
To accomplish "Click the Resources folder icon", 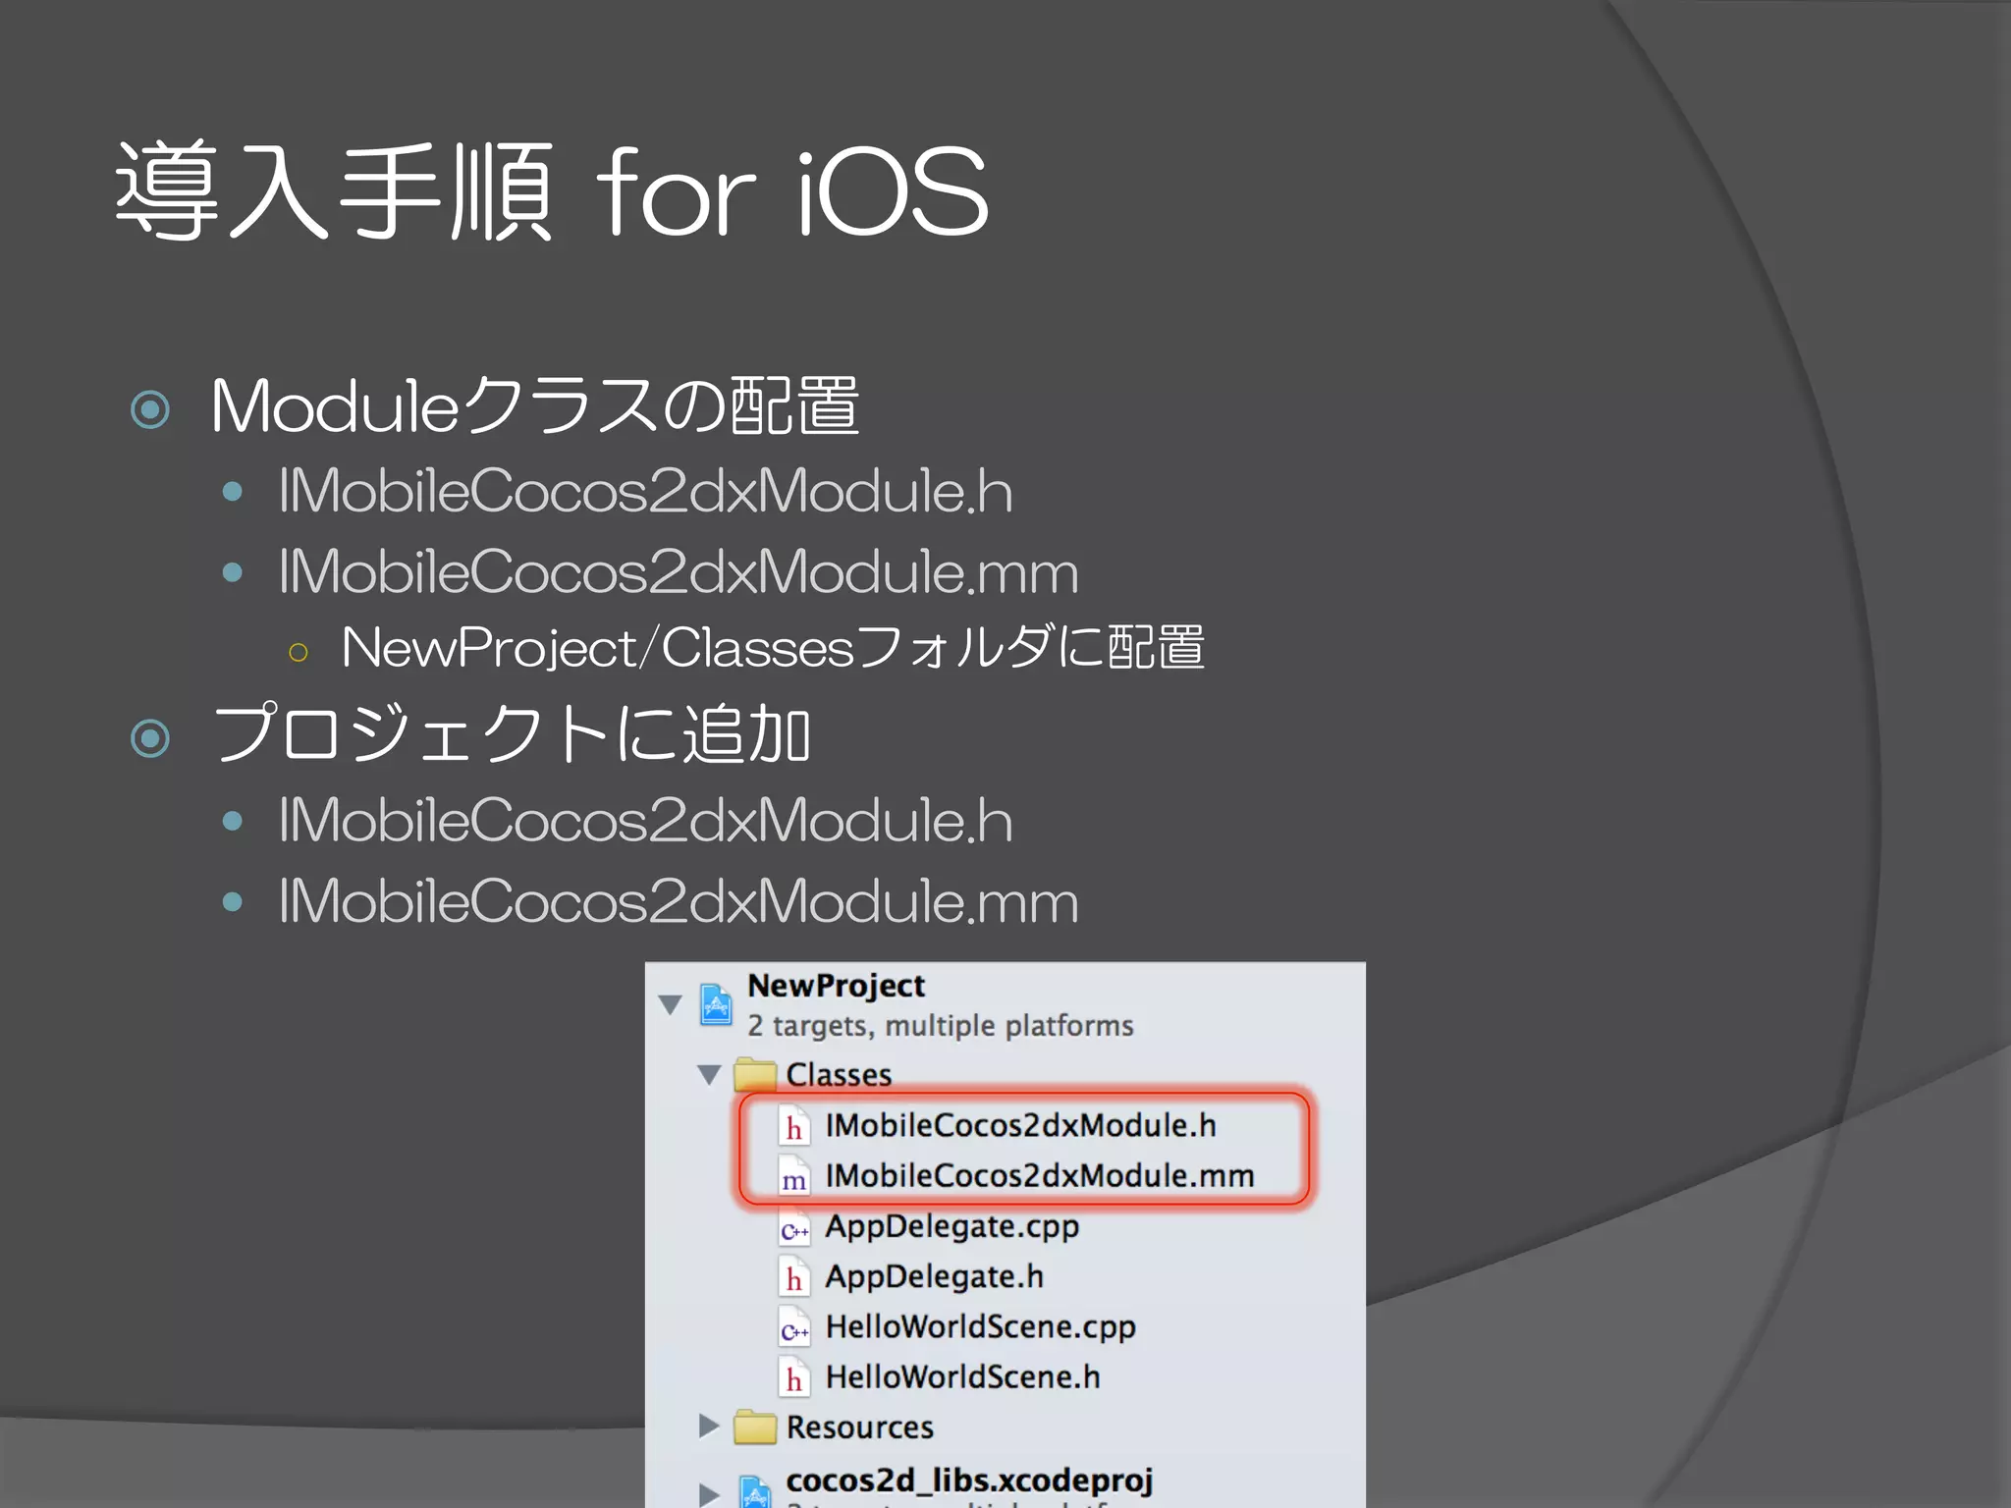I will coord(755,1427).
